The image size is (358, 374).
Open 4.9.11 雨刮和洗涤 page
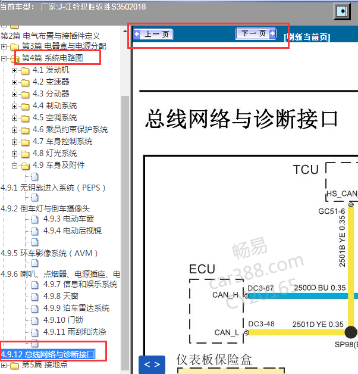point(74,332)
